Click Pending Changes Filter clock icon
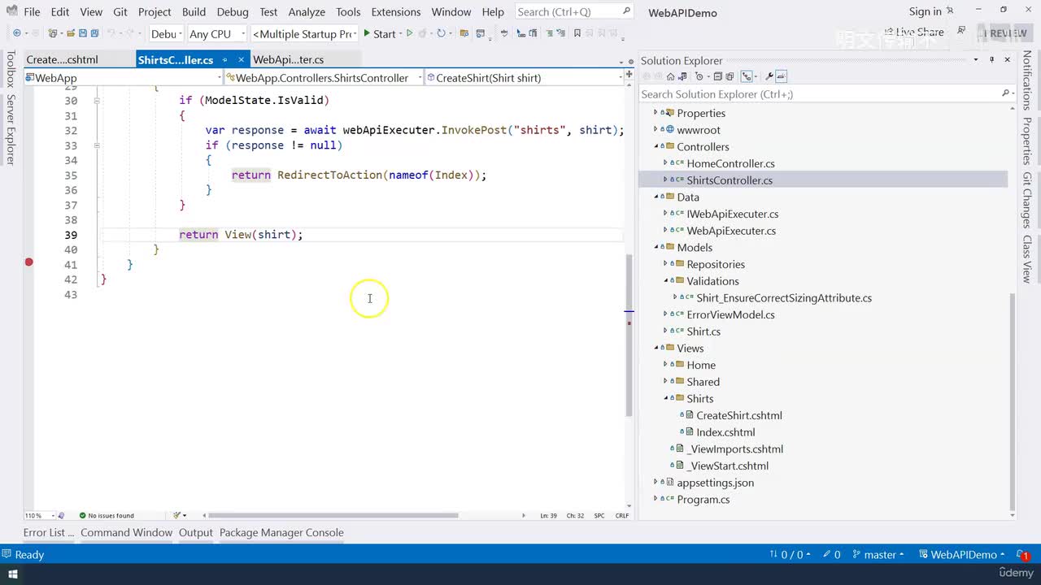This screenshot has height=585, width=1041. pos(699,76)
